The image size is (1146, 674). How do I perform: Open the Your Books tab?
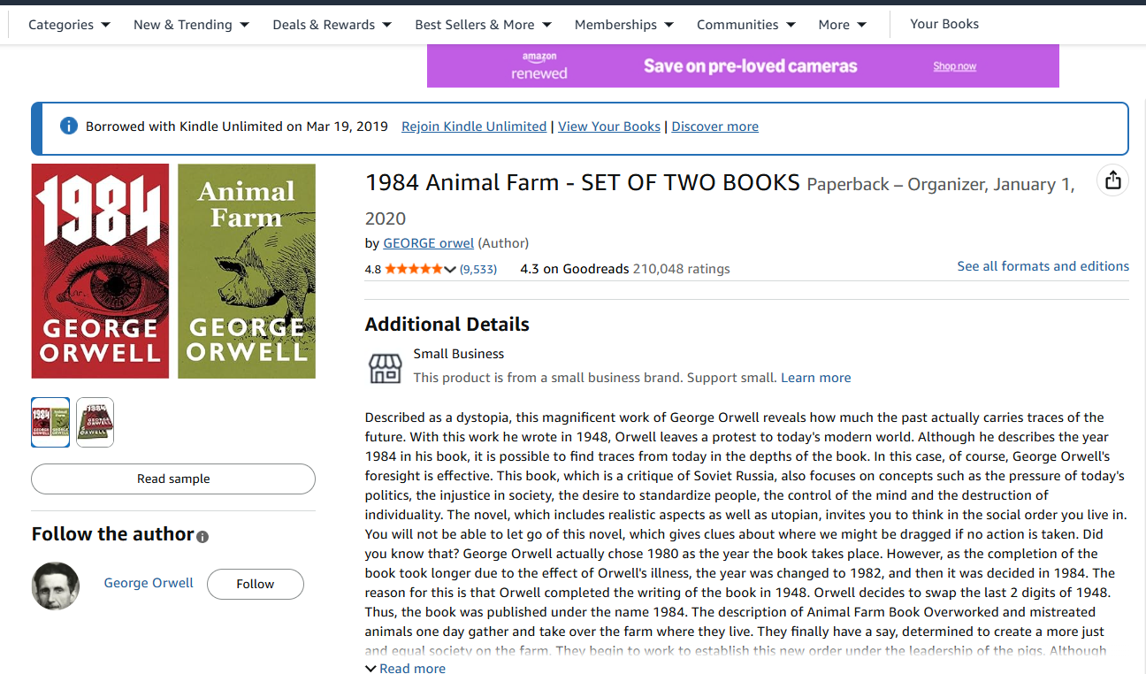[x=944, y=24]
